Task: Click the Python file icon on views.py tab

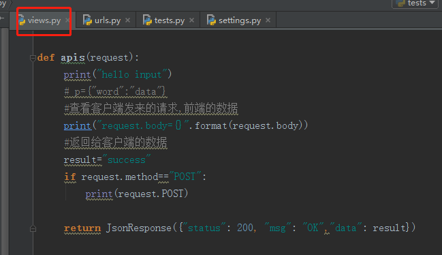Action: tap(22, 20)
